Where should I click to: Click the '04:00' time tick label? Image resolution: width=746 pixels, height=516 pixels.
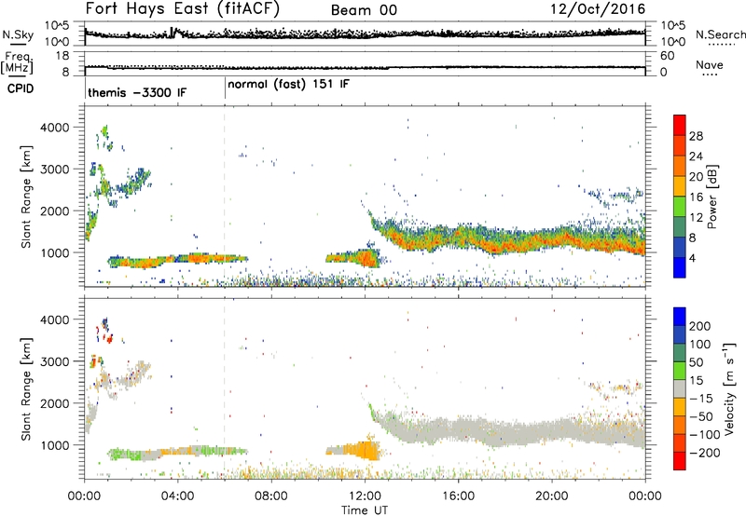tap(178, 496)
